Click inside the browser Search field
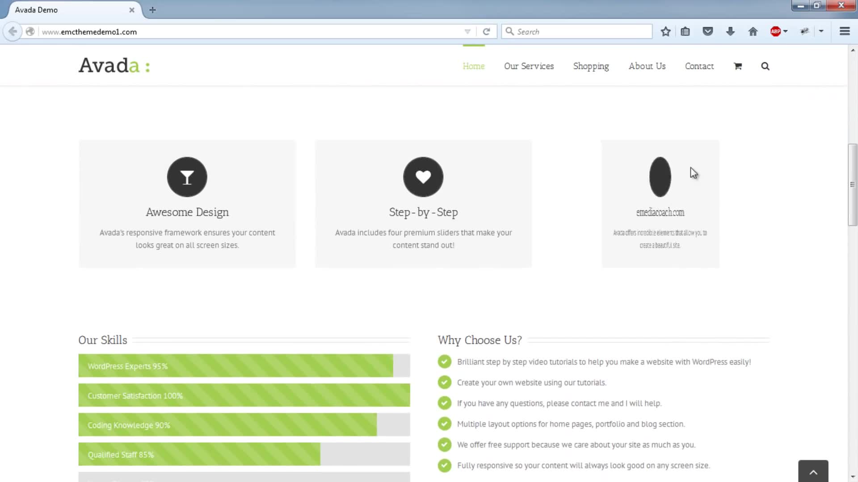This screenshot has height=482, width=858. [581, 32]
